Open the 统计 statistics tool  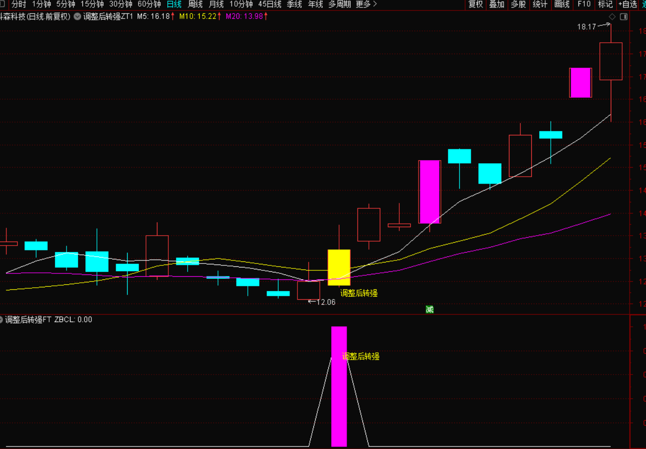pos(540,4)
